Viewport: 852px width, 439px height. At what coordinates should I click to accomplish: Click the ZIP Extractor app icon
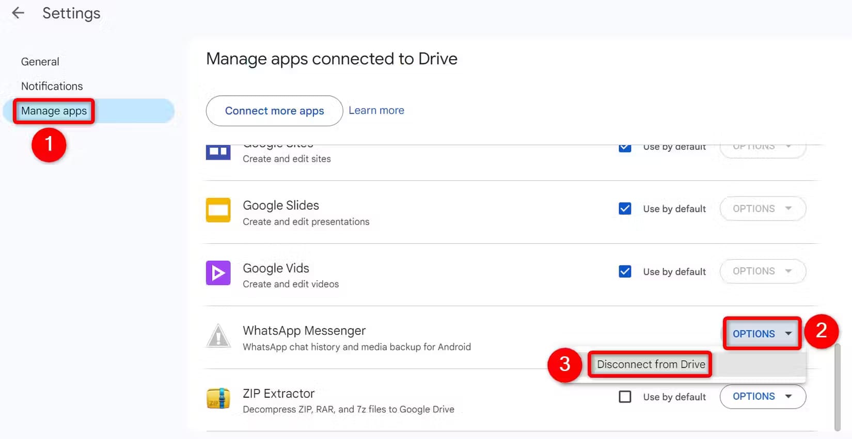click(x=218, y=398)
